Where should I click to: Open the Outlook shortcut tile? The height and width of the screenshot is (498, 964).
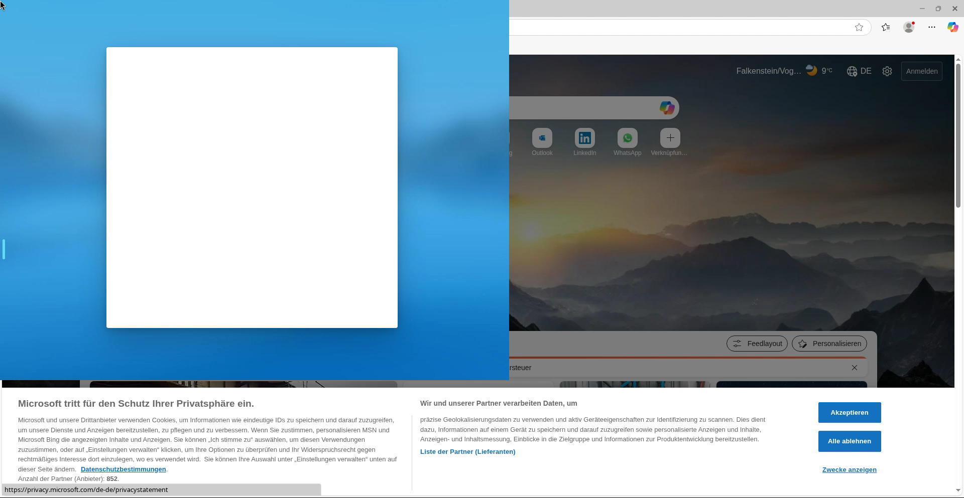(542, 138)
